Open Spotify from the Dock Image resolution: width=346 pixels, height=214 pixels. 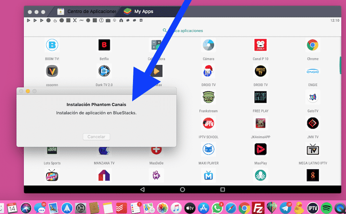tap(326, 208)
